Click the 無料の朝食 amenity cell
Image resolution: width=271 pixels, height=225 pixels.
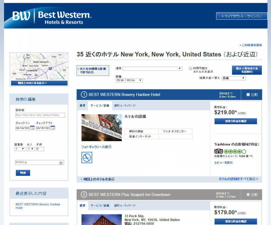pos(141,131)
